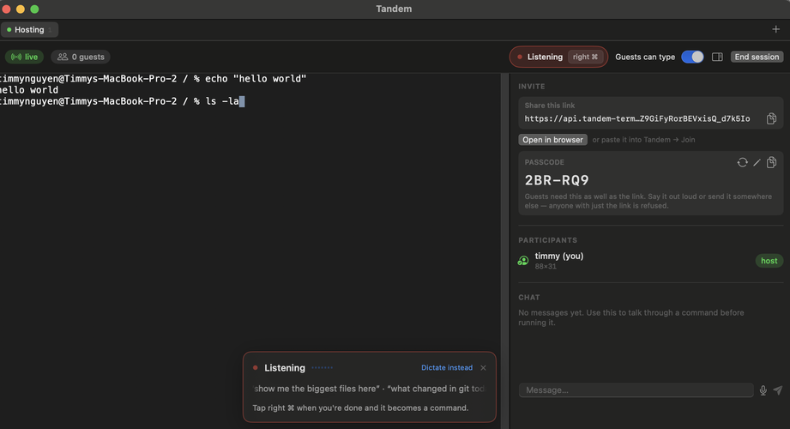Switch to Dictate instead

coord(447,368)
